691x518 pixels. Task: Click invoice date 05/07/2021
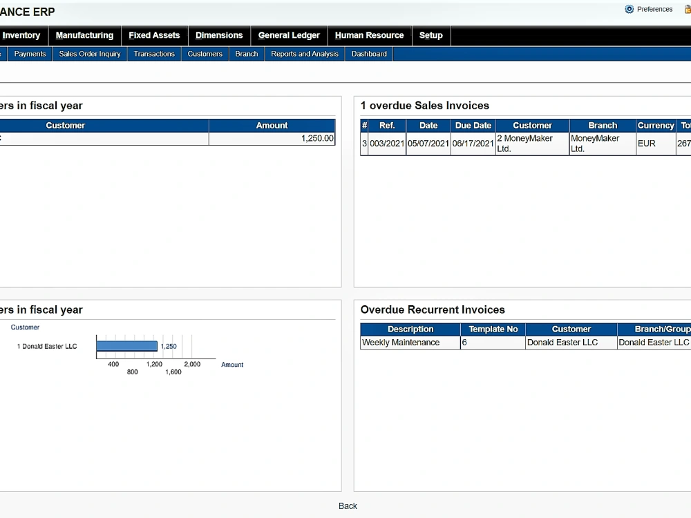click(x=428, y=144)
